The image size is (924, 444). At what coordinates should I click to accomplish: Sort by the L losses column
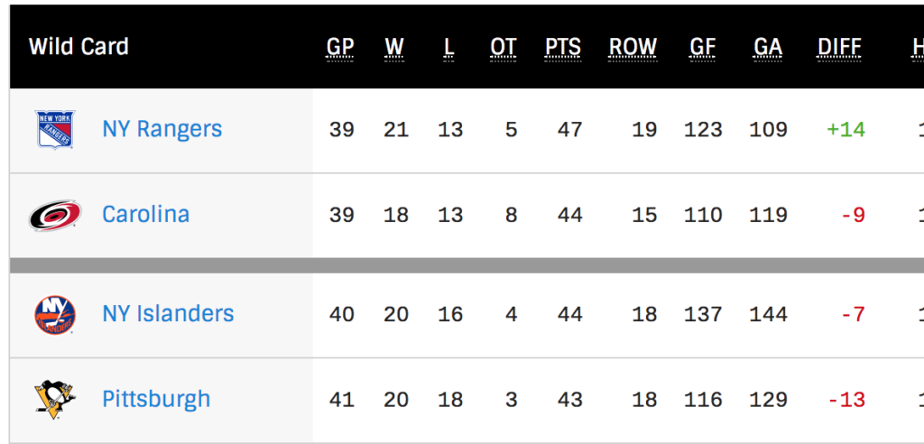(449, 48)
